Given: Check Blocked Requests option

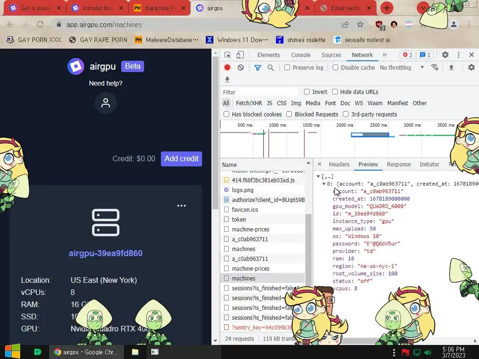Looking at the screenshot, I should (289, 114).
